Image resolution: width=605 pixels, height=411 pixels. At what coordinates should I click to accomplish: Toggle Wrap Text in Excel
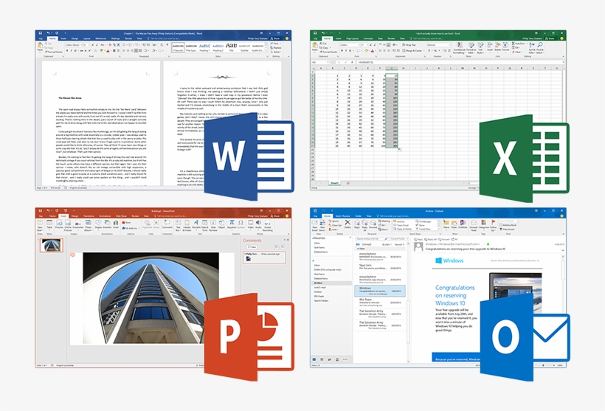point(409,45)
